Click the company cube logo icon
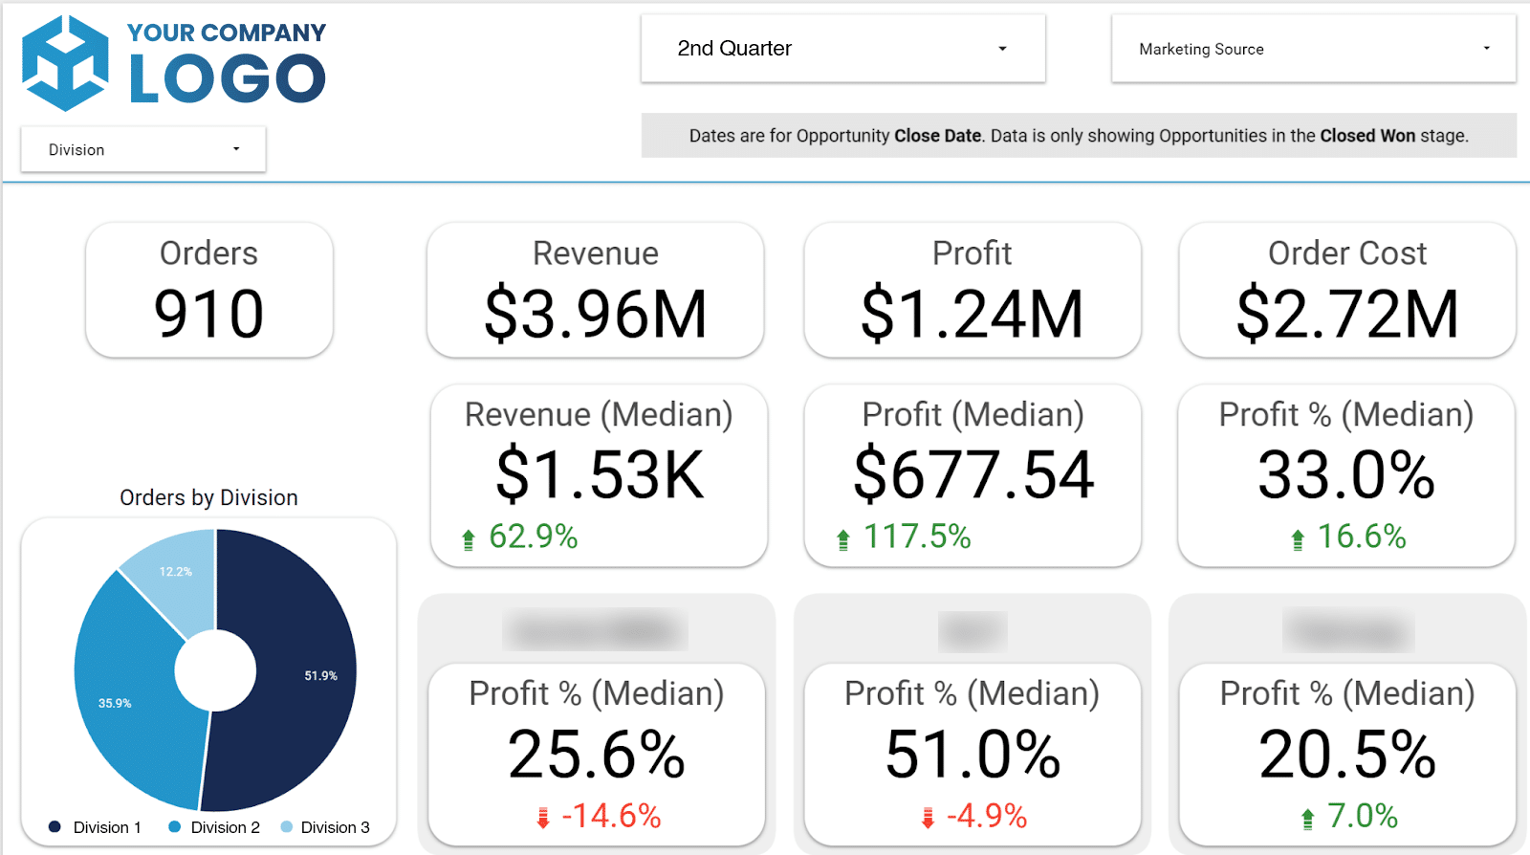Screen dimensions: 1530x855 [x=65, y=63]
